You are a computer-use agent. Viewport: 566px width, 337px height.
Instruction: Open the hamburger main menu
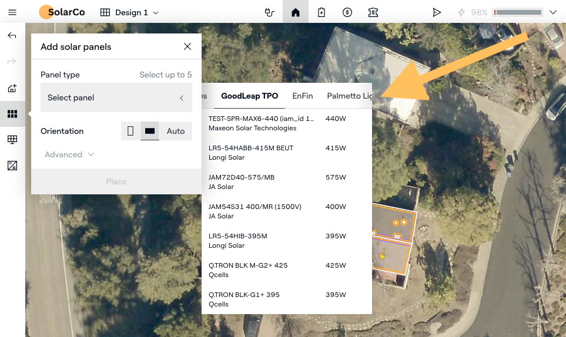coord(12,12)
